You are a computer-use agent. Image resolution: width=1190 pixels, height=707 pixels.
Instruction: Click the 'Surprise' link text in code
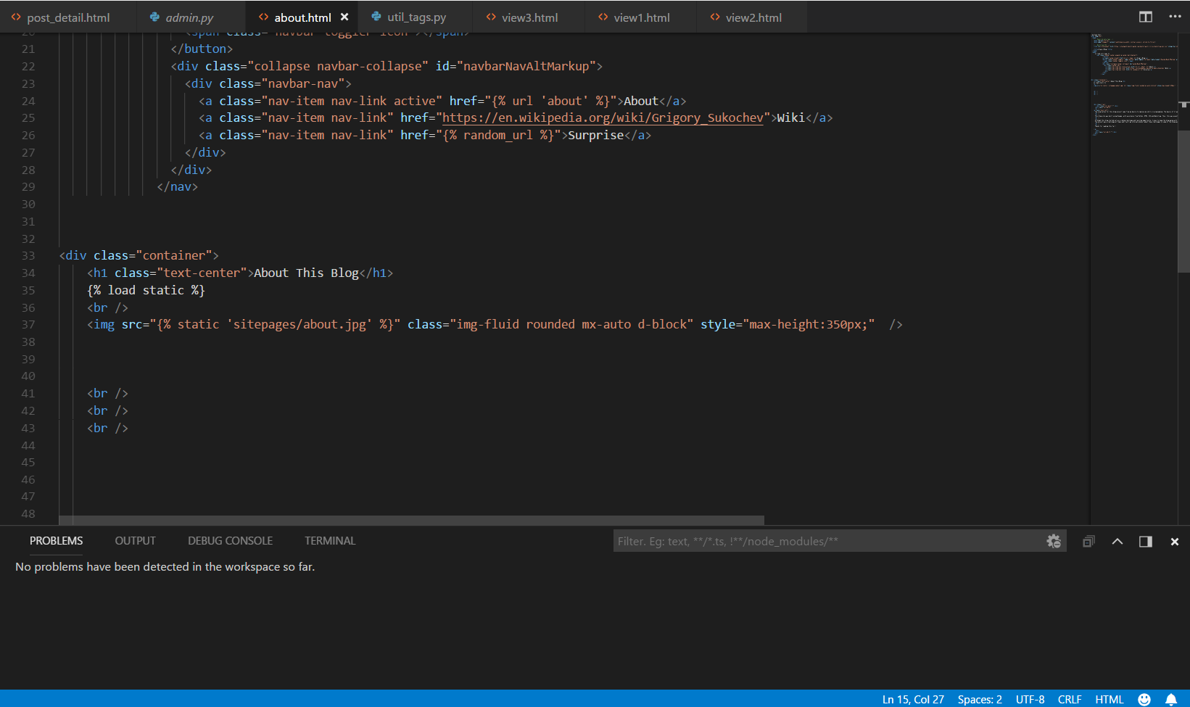coord(595,135)
